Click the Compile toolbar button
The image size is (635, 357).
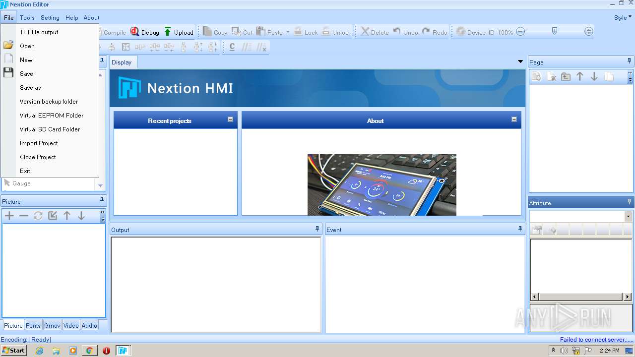pyautogui.click(x=113, y=32)
